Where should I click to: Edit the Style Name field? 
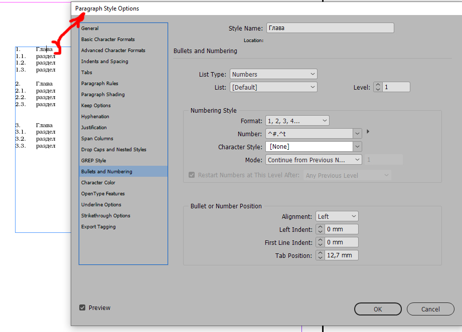330,28
